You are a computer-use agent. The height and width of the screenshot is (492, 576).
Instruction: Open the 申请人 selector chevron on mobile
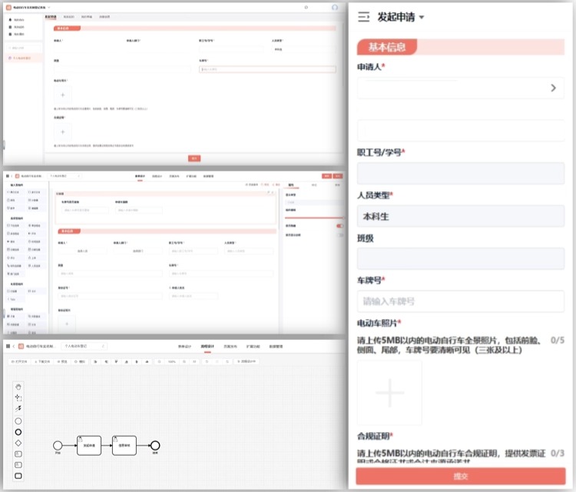tap(553, 88)
